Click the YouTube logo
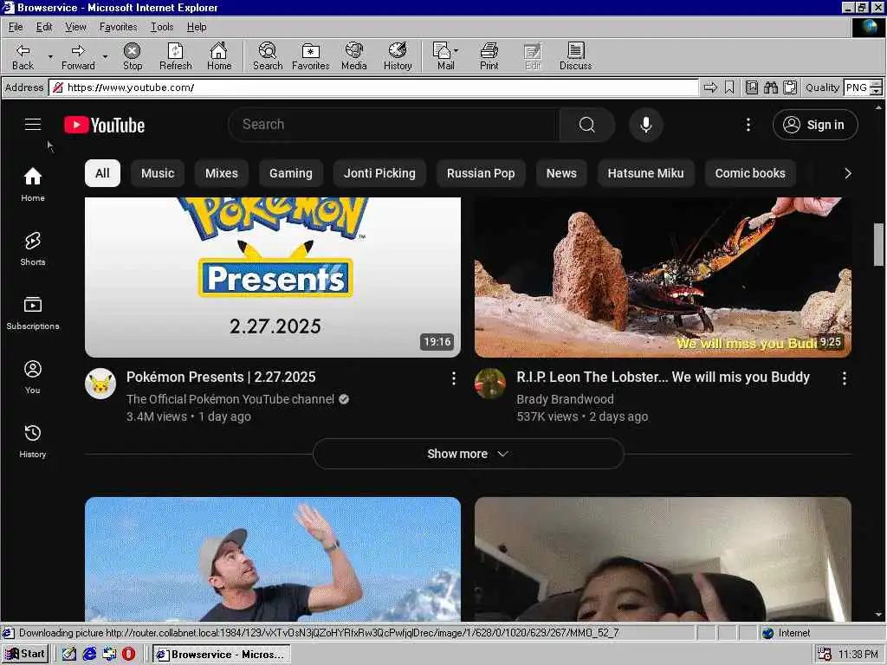 [x=105, y=125]
